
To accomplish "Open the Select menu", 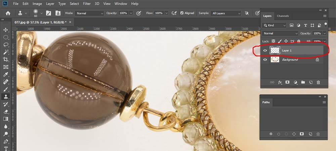I will pos(74,4).
